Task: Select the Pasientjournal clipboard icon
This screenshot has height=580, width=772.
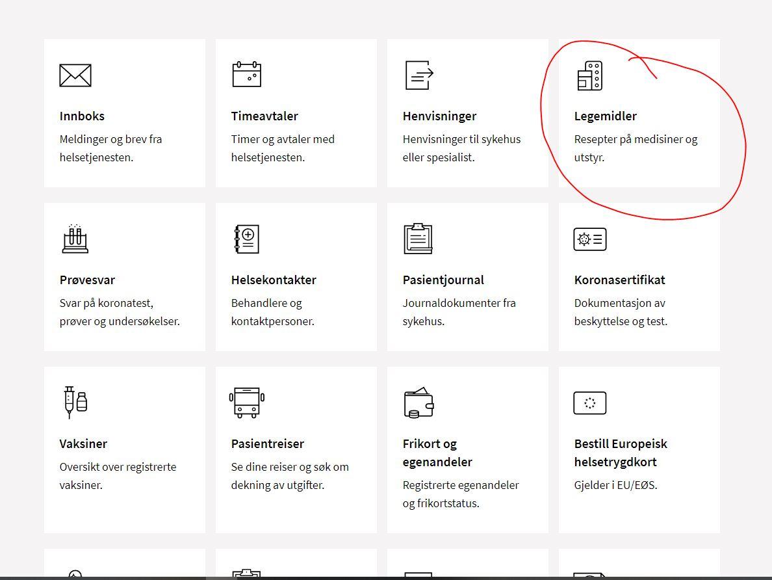Action: tap(418, 239)
